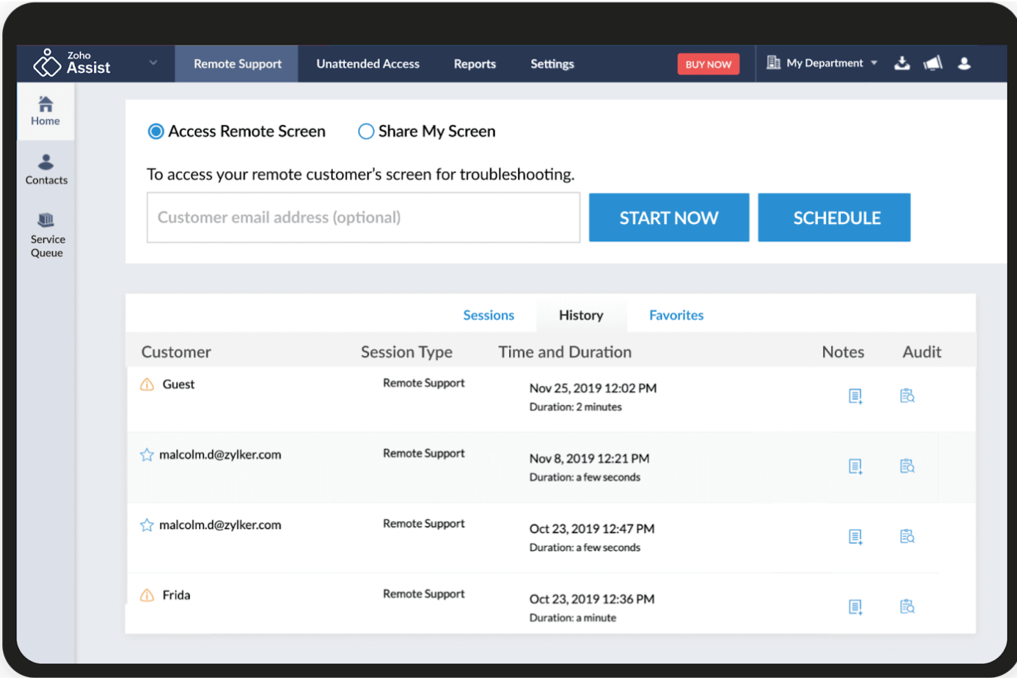Click the SCHEDULE button
Screen dimensions: 1017x678
834,217
